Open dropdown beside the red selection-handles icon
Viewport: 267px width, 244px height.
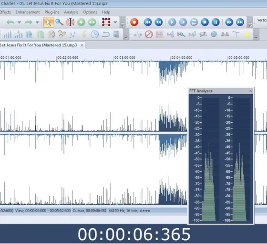click(115, 22)
